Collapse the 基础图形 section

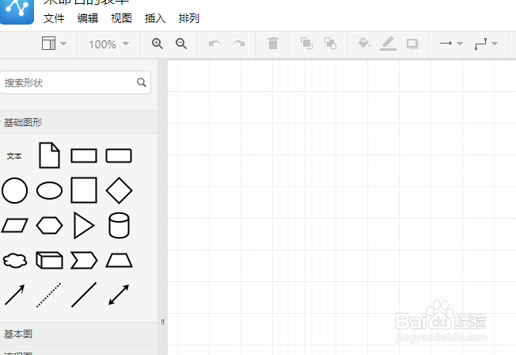78,122
